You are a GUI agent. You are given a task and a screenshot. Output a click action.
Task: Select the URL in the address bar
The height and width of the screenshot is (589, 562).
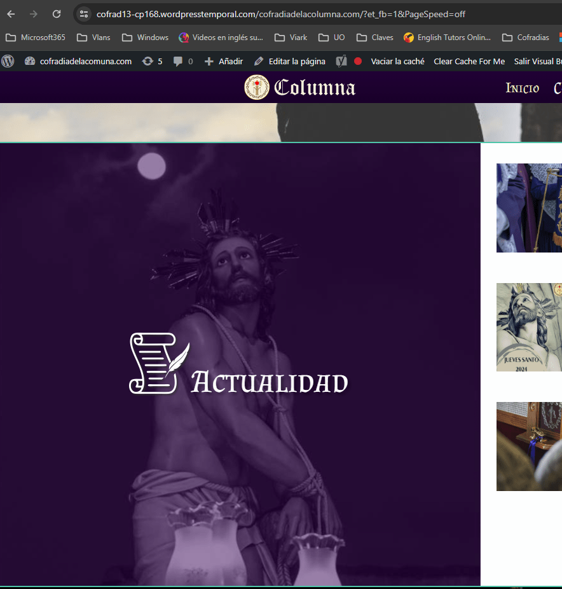[x=280, y=14]
